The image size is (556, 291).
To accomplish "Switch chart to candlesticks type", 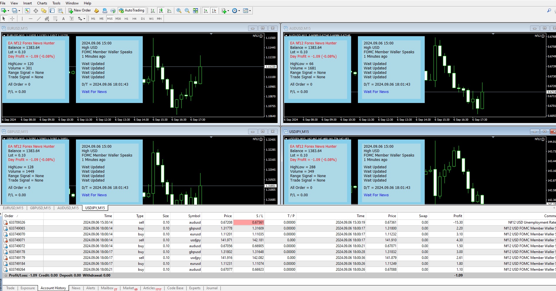I will [161, 11].
